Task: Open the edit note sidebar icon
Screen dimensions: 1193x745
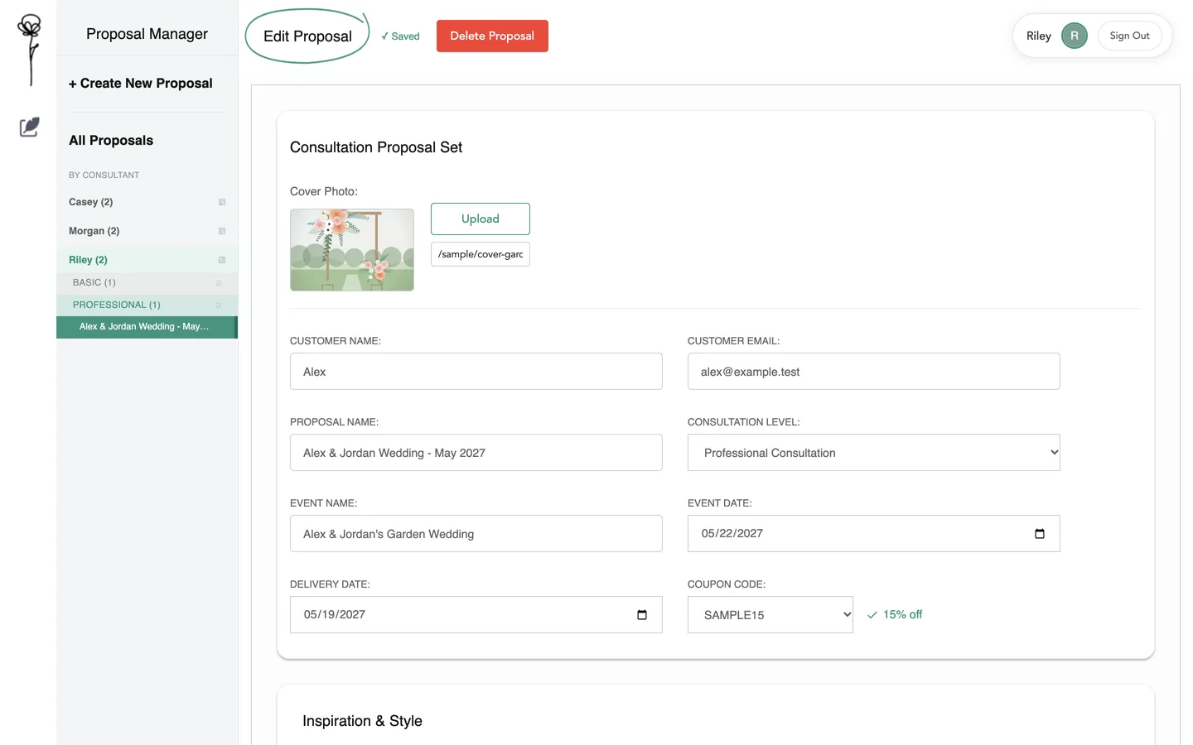Action: pos(29,127)
